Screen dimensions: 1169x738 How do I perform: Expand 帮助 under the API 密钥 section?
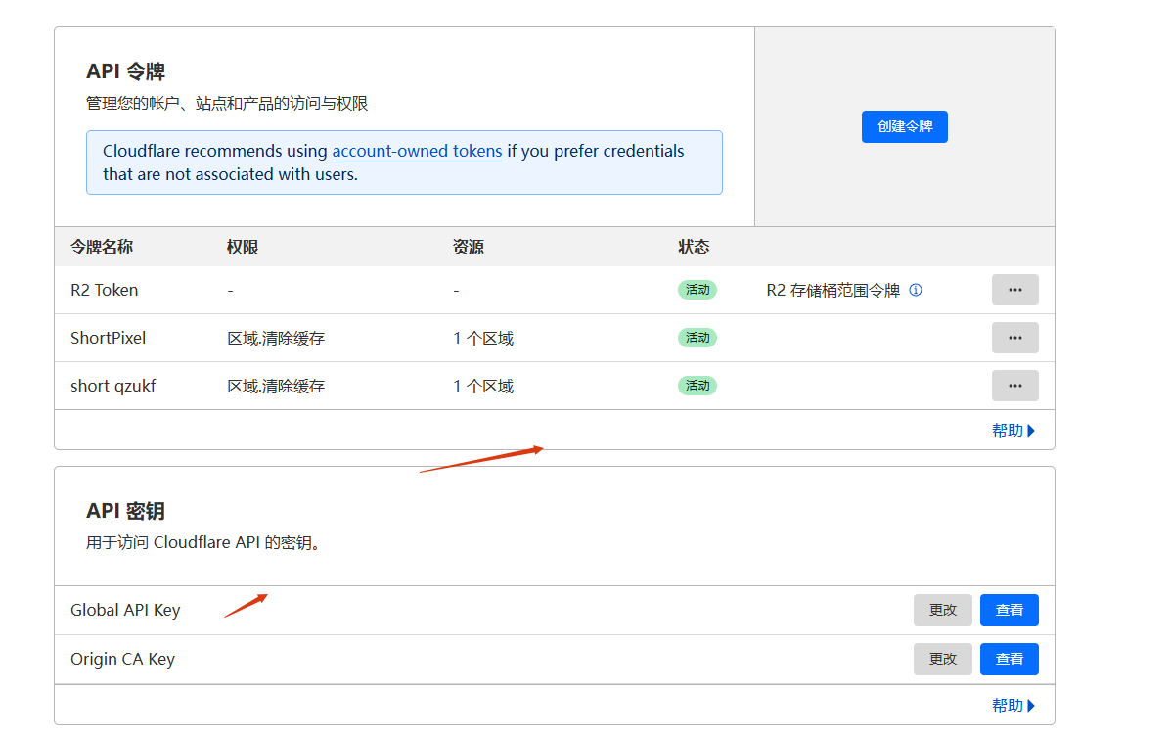point(1012,706)
